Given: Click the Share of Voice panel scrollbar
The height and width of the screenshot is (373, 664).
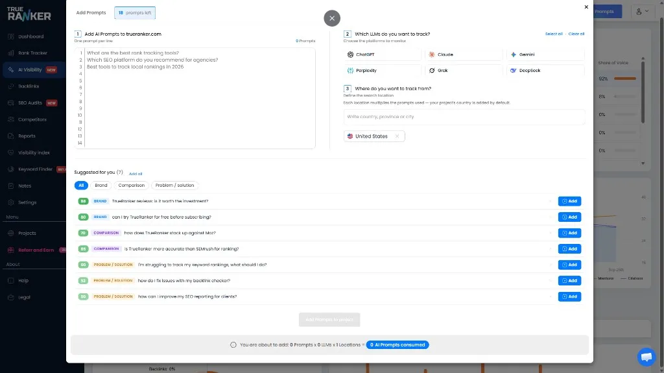Looking at the screenshot, I should point(643,91).
